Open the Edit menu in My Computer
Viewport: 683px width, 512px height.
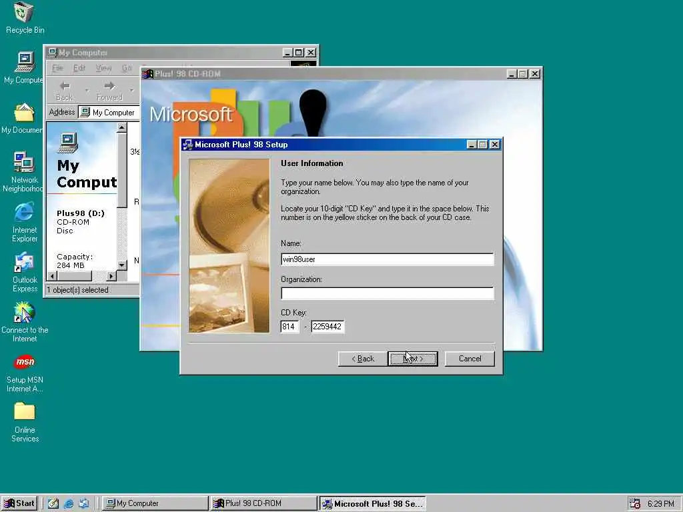click(x=79, y=68)
